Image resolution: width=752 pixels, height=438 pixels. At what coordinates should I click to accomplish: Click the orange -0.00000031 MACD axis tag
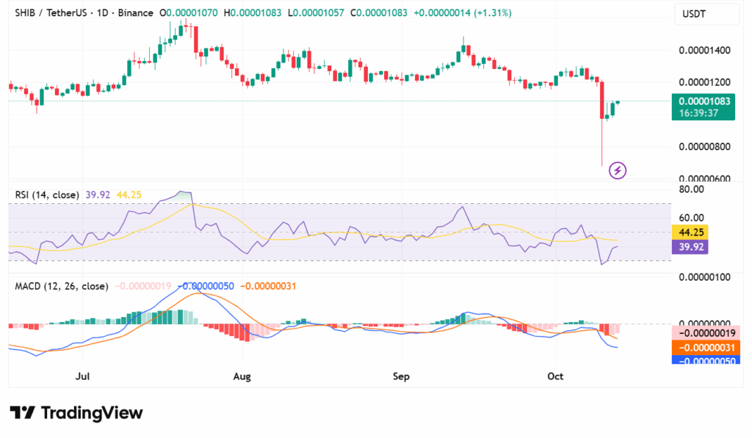click(704, 347)
